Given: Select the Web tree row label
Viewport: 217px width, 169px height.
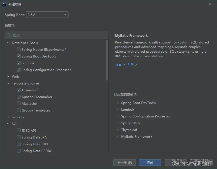Looking at the screenshot, I should [15, 77].
